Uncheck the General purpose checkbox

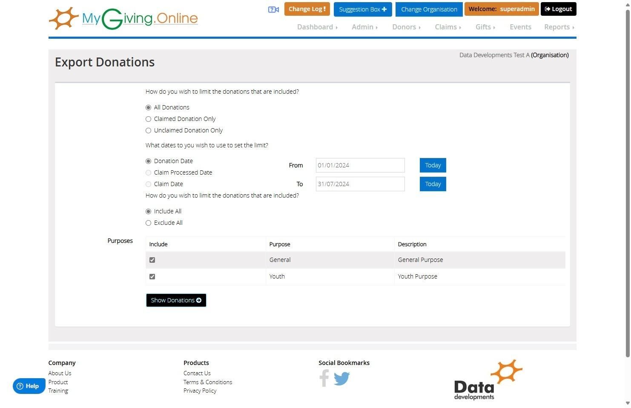click(x=152, y=260)
